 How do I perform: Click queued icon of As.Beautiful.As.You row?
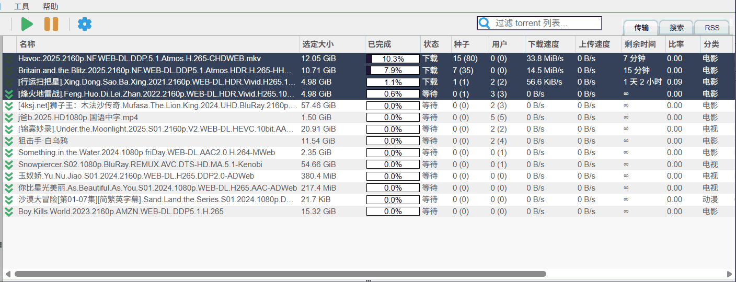pyautogui.click(x=9, y=188)
